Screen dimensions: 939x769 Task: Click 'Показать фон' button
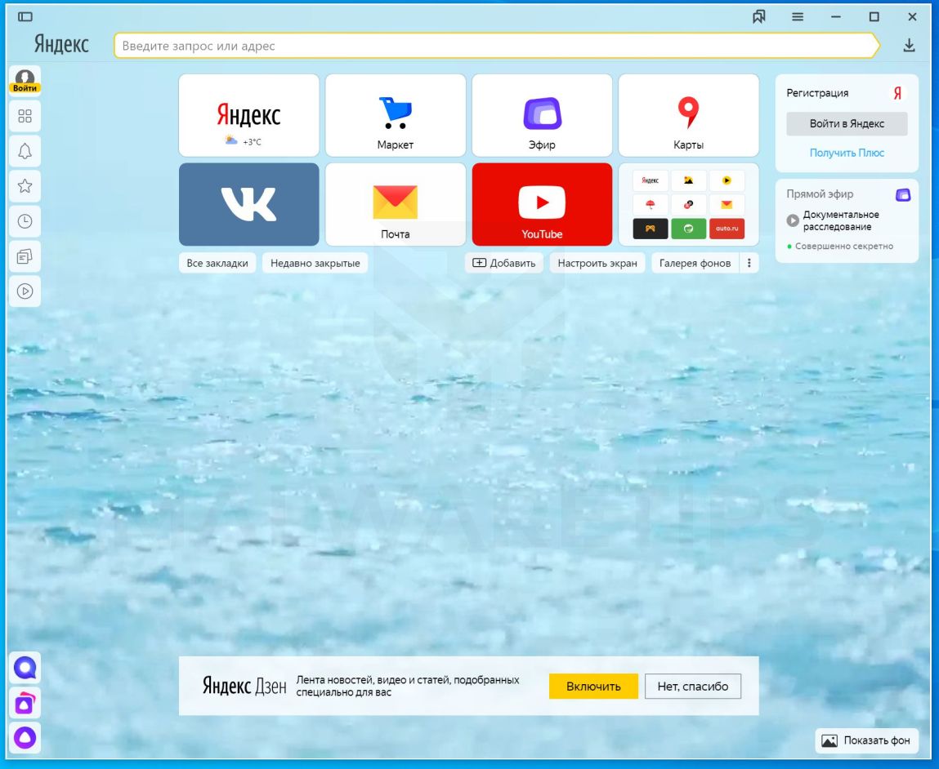point(866,741)
